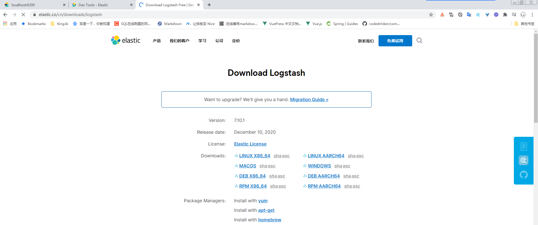Open the orange hierarchy extension icon
This screenshot has height=225, width=538.
pyautogui.click(x=442, y=15)
